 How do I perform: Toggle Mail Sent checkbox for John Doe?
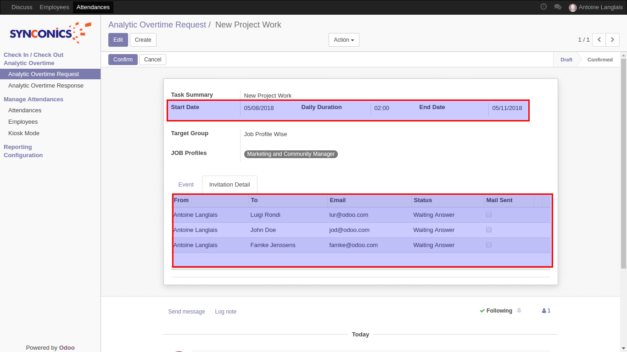click(x=489, y=230)
